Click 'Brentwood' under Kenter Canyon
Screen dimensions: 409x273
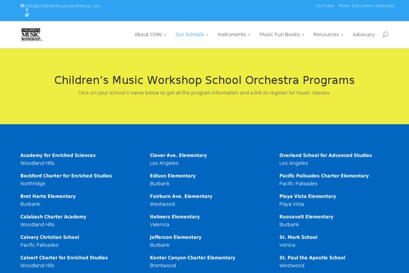click(163, 265)
